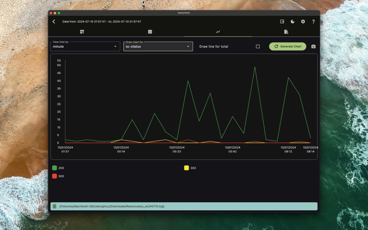The width and height of the screenshot is (368, 230).
Task: Click the 500 legend label
Action: click(61, 176)
